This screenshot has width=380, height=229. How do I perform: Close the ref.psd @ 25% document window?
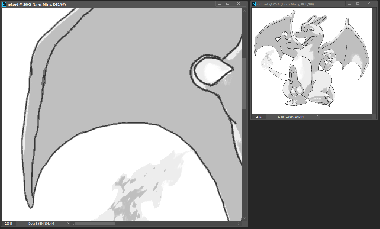[x=368, y=4]
